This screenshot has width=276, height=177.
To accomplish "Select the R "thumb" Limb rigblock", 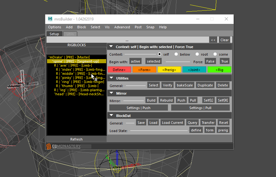I will click(x=77, y=86).
